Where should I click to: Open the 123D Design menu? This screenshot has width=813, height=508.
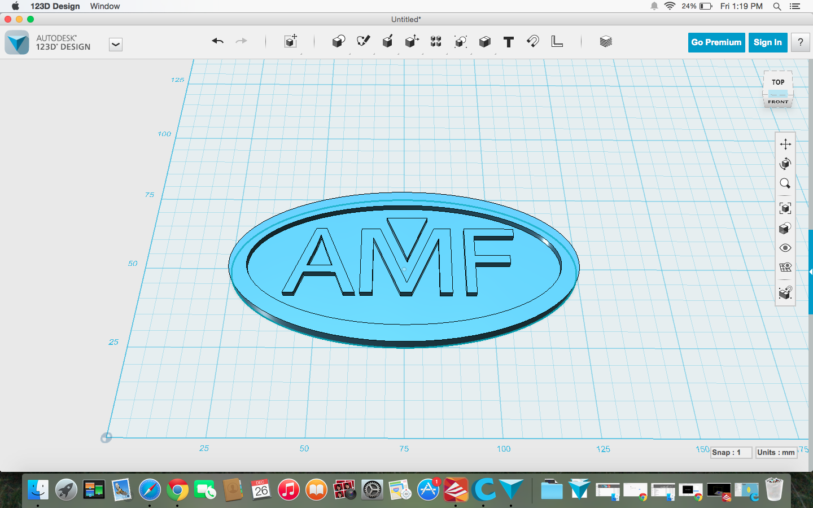click(x=55, y=6)
